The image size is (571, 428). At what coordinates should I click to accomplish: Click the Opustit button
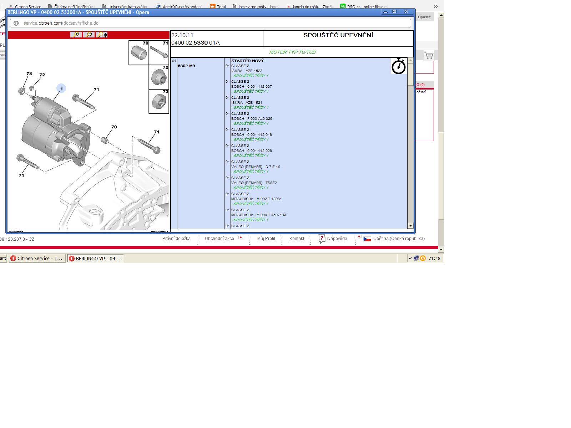coord(424,17)
